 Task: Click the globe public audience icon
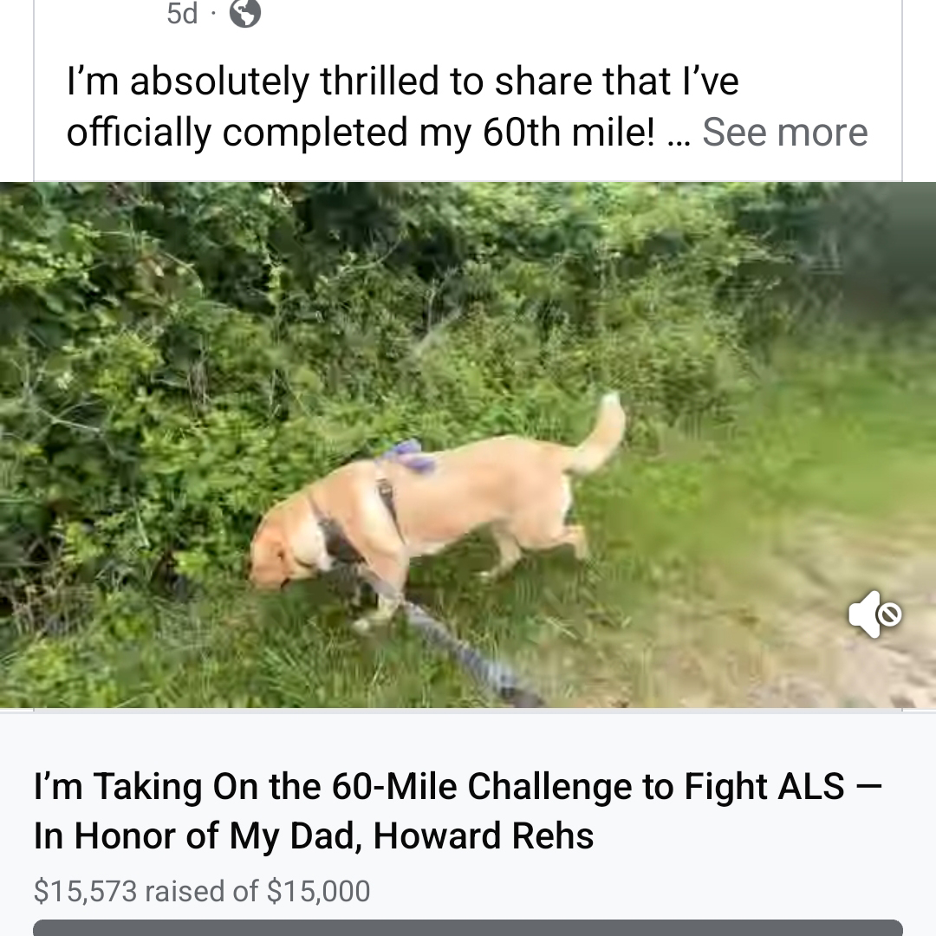click(245, 13)
